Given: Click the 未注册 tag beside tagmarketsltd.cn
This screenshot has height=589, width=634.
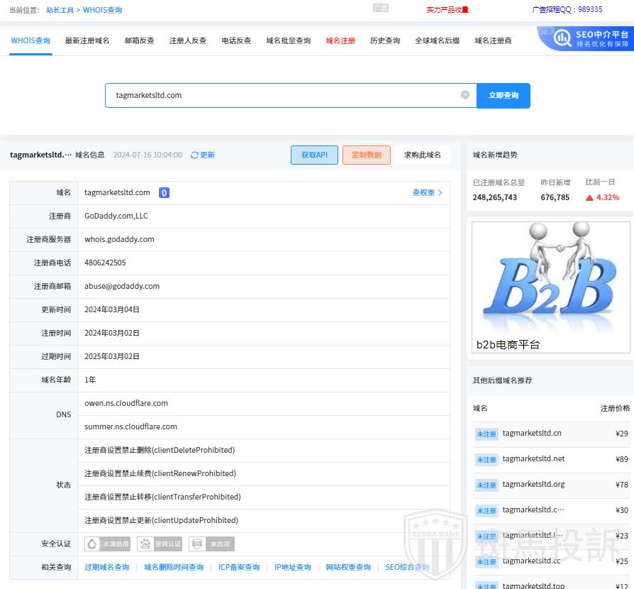Looking at the screenshot, I should [x=486, y=434].
